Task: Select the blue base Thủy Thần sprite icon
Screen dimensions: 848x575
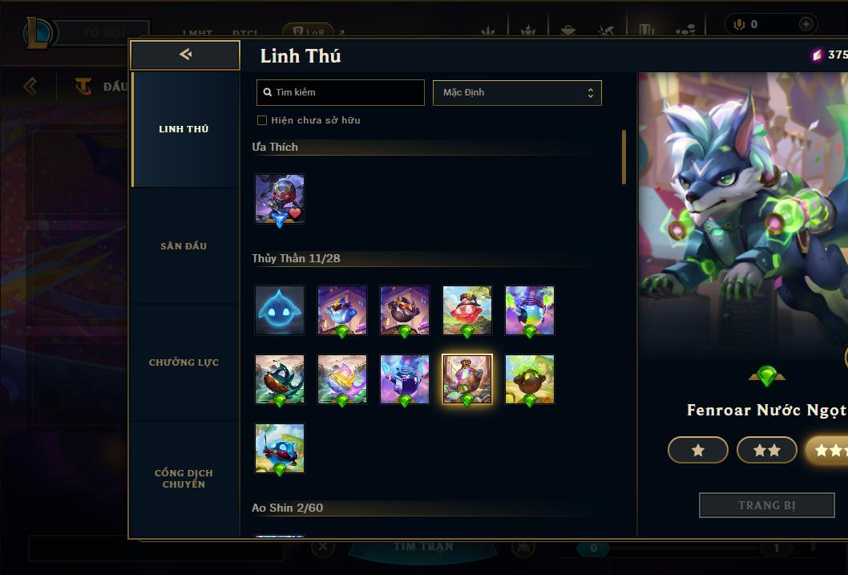Action: [x=280, y=310]
